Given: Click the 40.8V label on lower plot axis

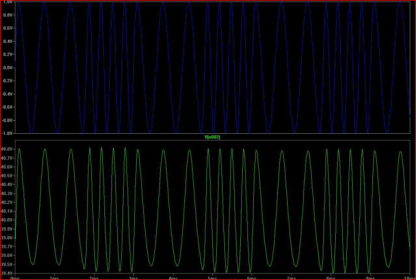Looking at the screenshot, I should tap(7, 149).
